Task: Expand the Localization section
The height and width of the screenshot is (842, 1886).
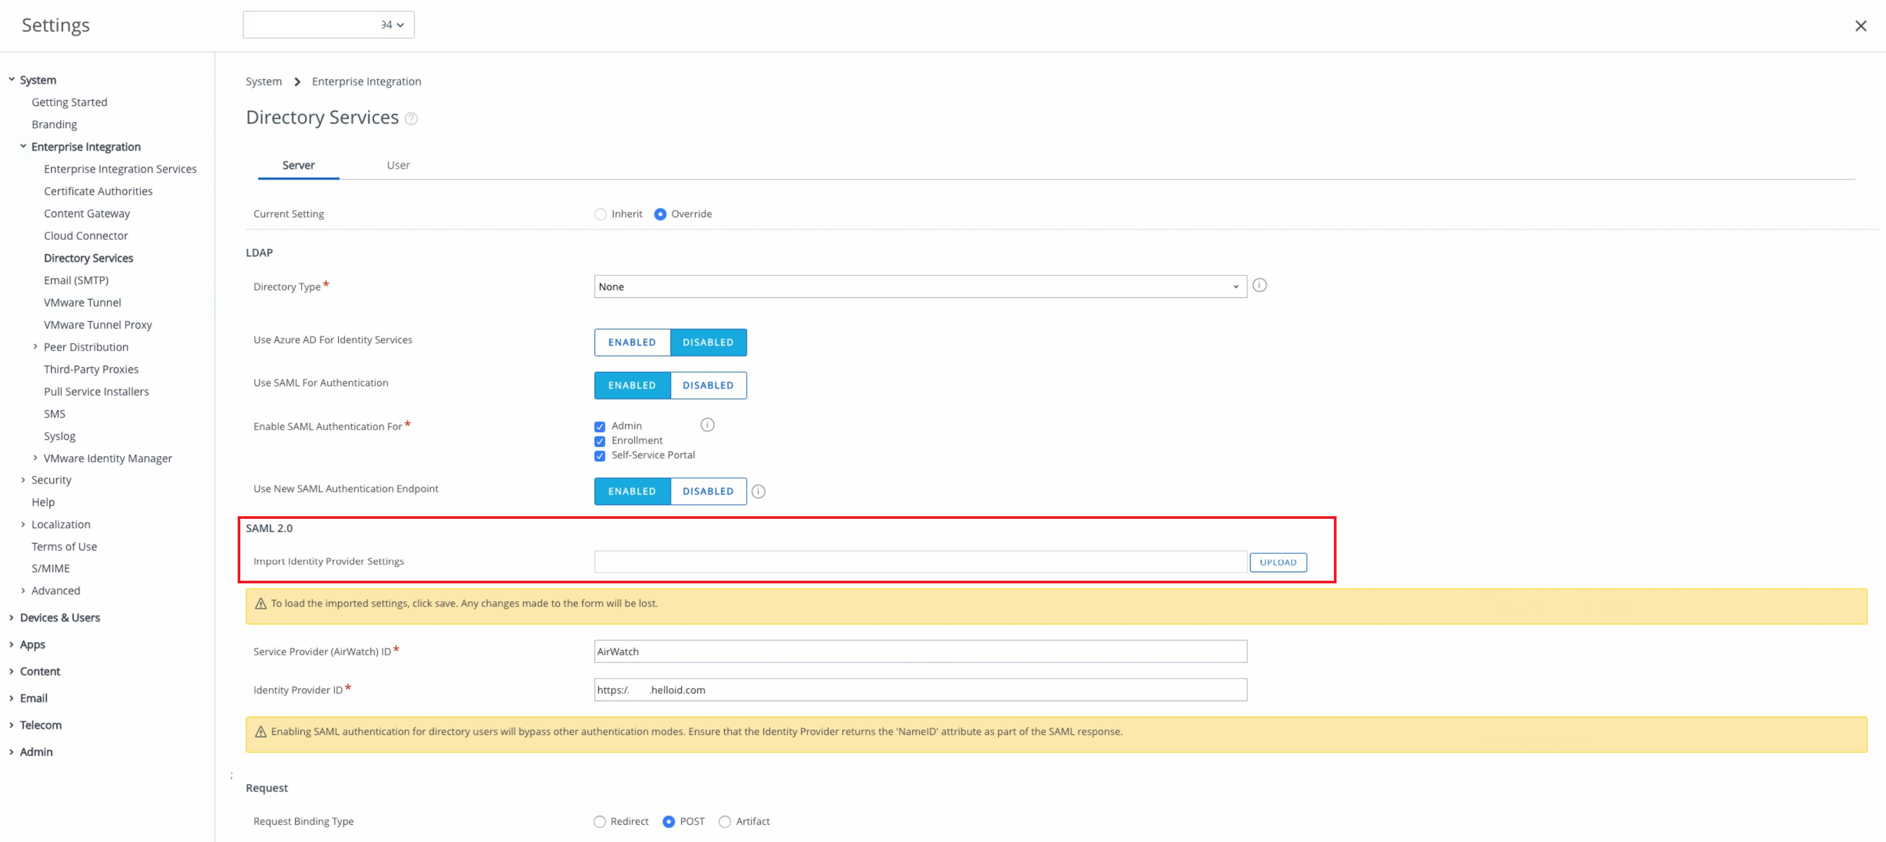Action: tap(24, 525)
